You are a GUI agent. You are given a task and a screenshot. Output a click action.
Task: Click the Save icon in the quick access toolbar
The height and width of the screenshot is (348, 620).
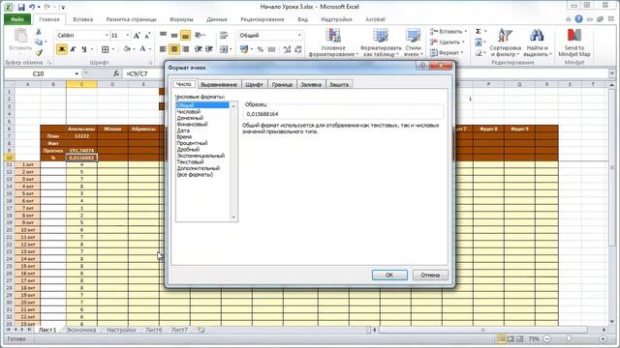click(21, 7)
